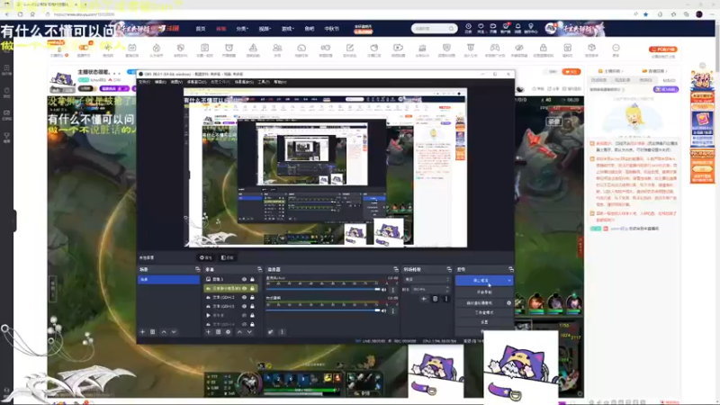The width and height of the screenshot is (720, 405).
Task: Open the 文件(F) menu in OBS
Action: (144, 82)
